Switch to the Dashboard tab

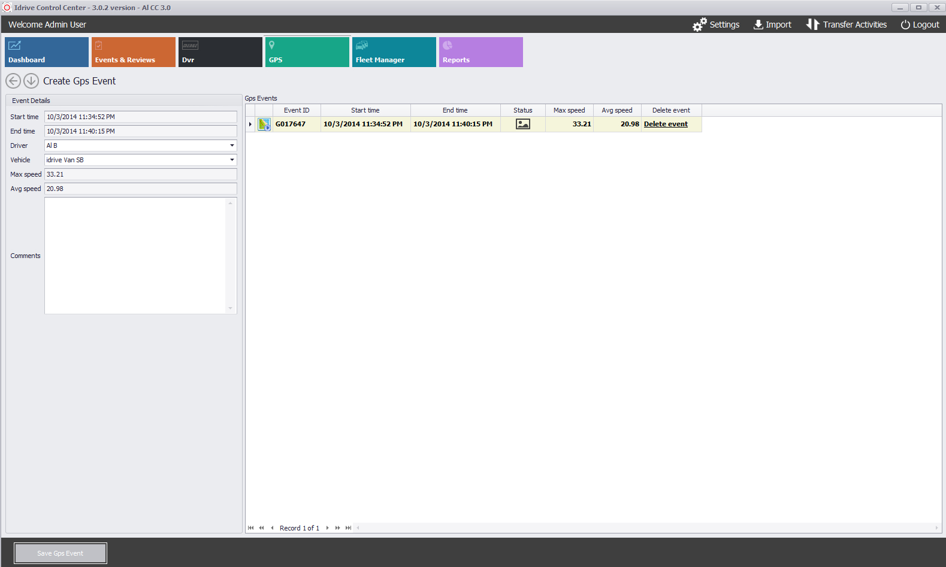pos(47,52)
